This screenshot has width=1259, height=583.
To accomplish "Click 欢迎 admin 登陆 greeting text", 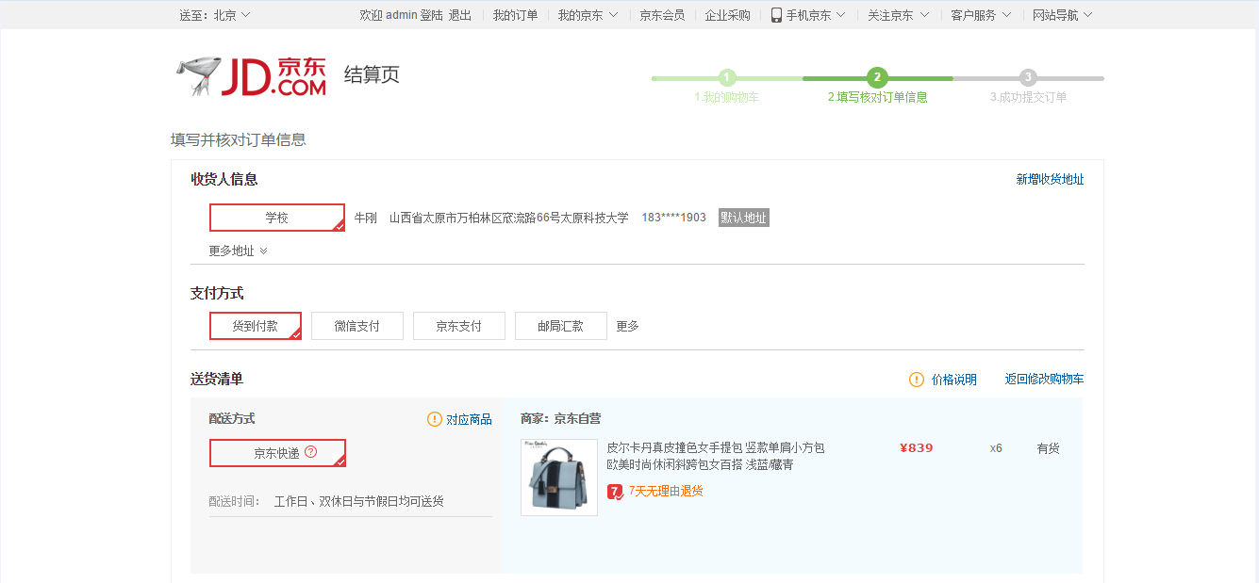I will coord(401,15).
